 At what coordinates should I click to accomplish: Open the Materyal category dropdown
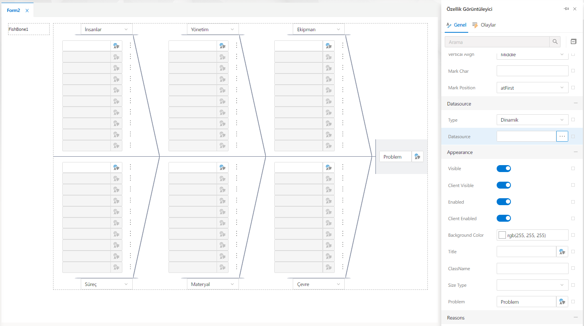213,284
